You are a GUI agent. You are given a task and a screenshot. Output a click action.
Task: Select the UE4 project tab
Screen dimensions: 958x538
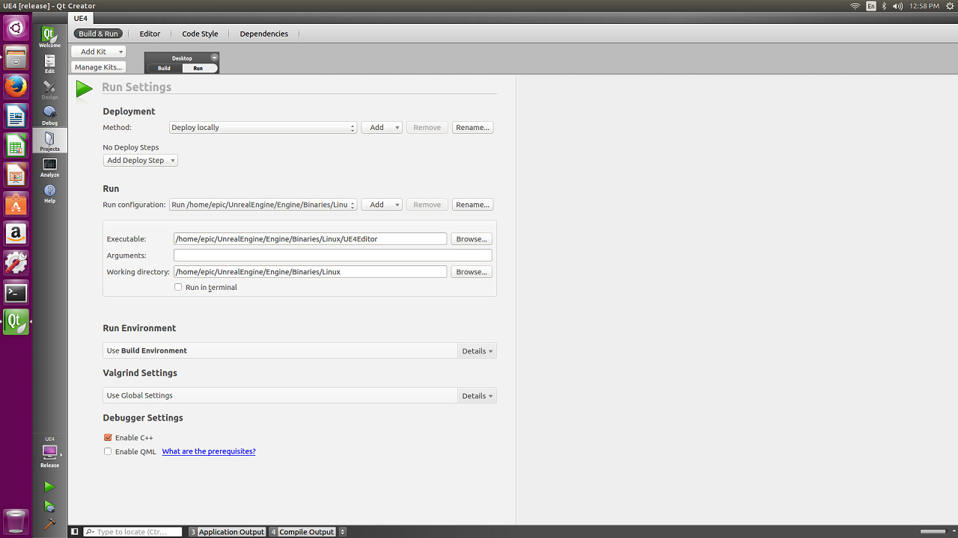[x=80, y=18]
